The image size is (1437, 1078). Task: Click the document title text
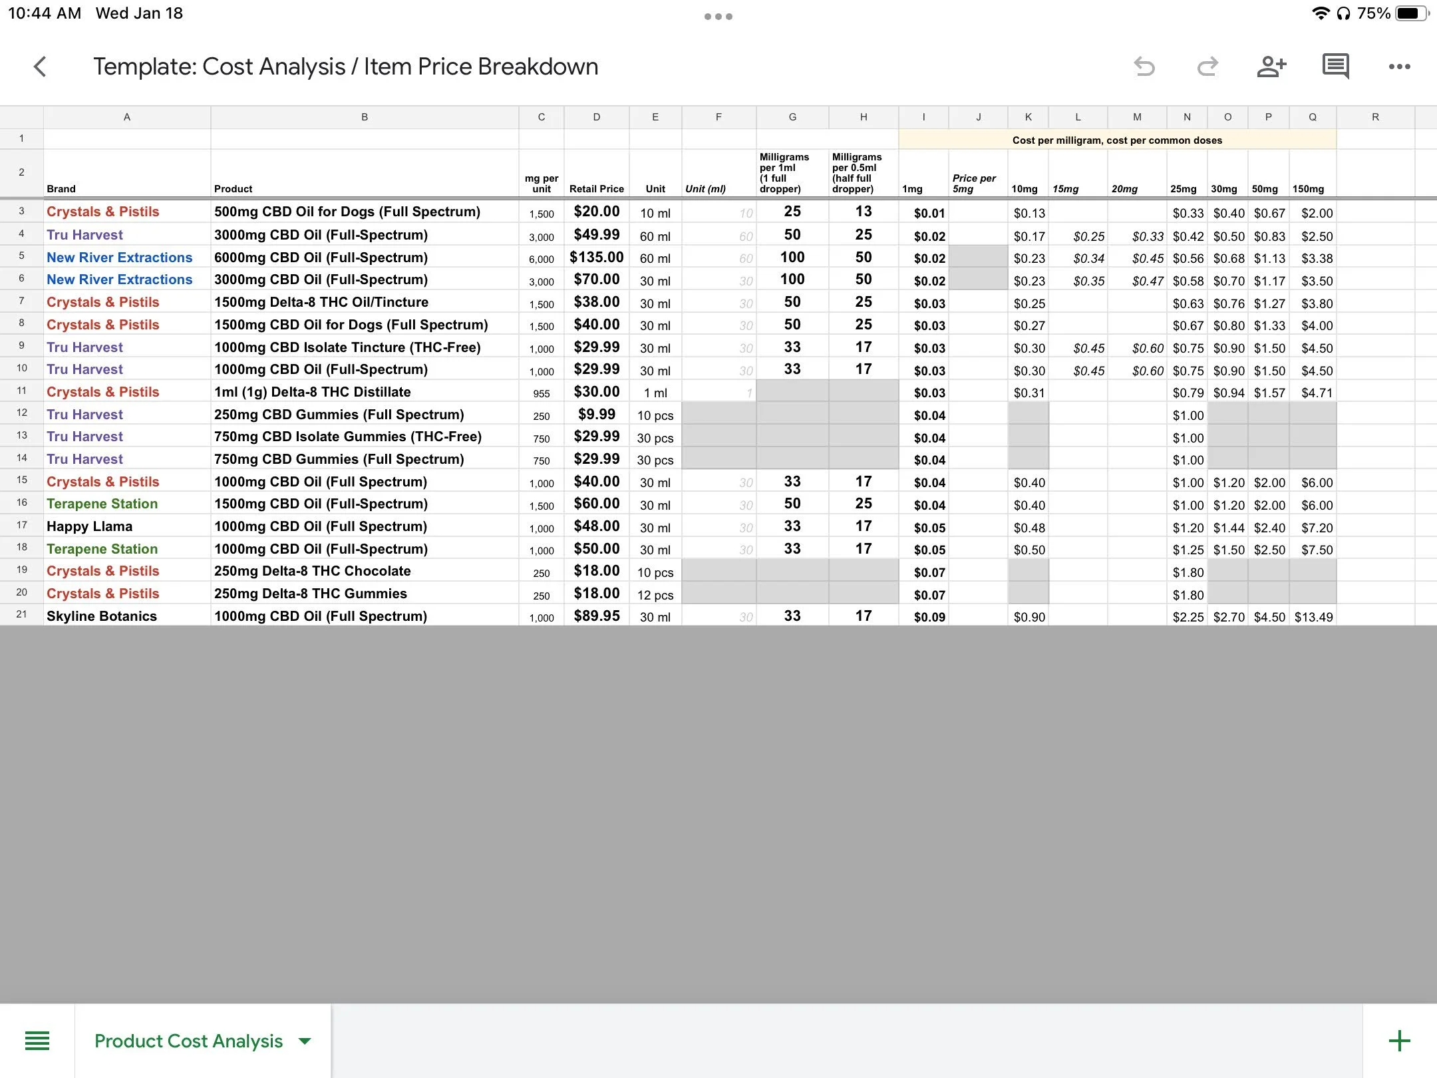(345, 67)
